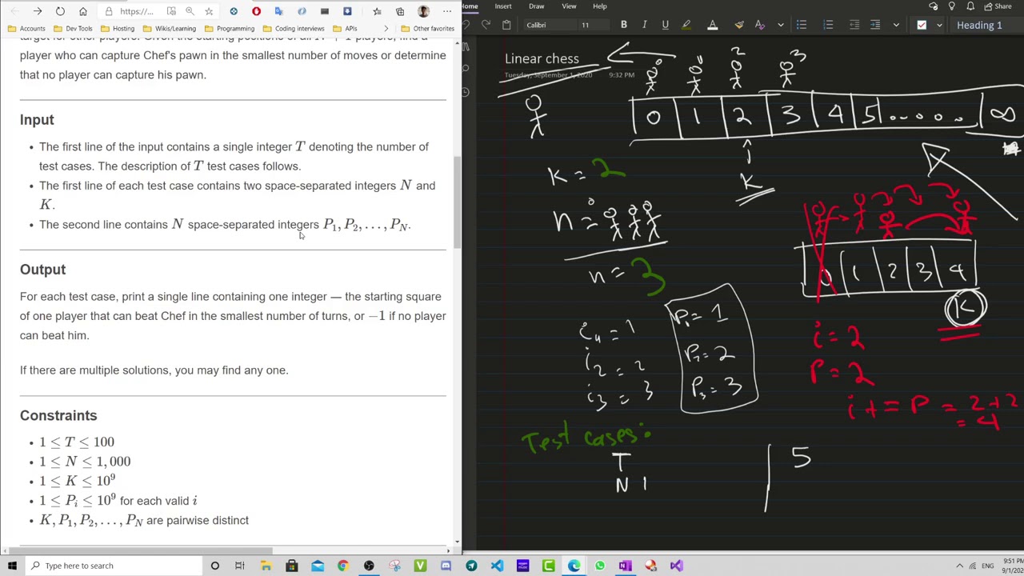1024x576 pixels.
Task: Open Heading 1 styles gallery
Action: pos(986,25)
